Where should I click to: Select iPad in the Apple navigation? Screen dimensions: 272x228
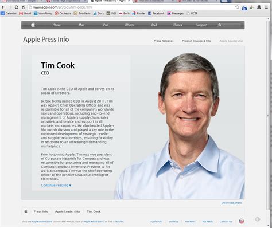154,25
